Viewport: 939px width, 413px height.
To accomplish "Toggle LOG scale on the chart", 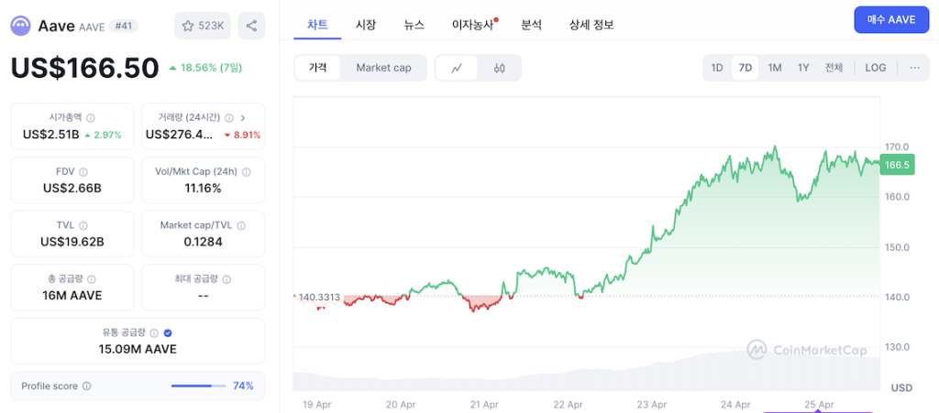I will click(875, 68).
